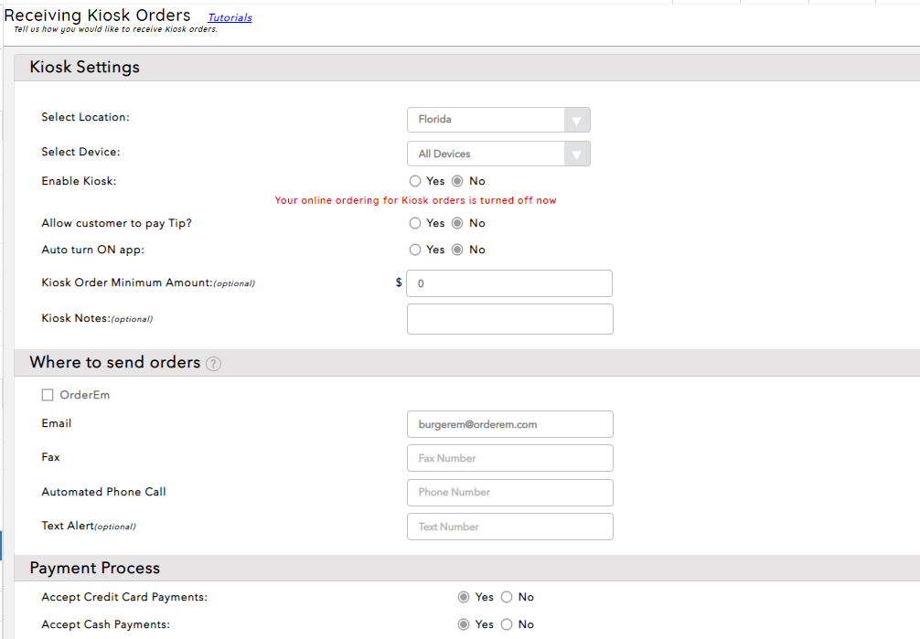Select No for Enable Kiosk

(x=457, y=181)
